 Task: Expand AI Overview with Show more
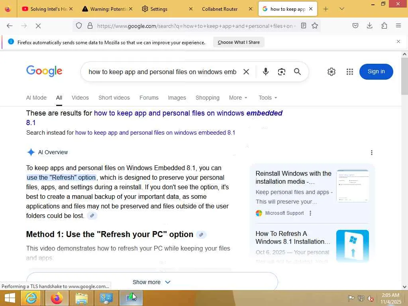(152, 282)
